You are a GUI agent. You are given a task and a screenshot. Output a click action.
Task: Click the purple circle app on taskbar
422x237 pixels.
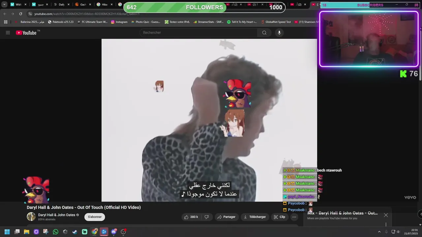[x=36, y=232]
